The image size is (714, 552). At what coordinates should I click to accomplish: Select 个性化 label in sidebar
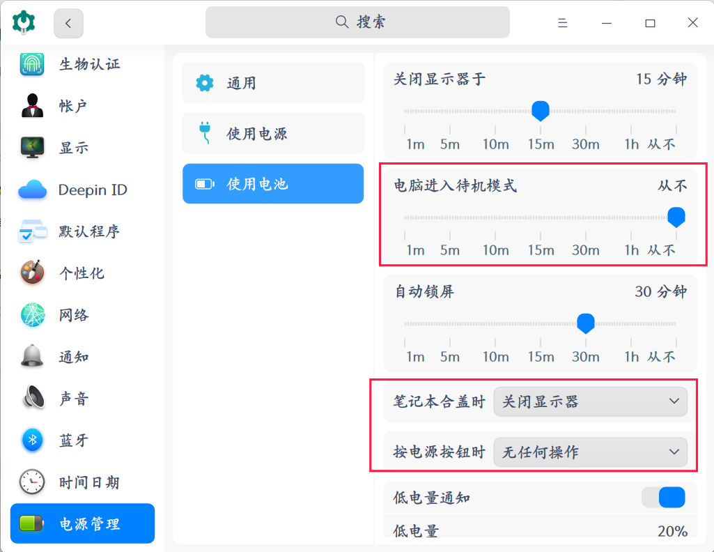click(x=82, y=273)
